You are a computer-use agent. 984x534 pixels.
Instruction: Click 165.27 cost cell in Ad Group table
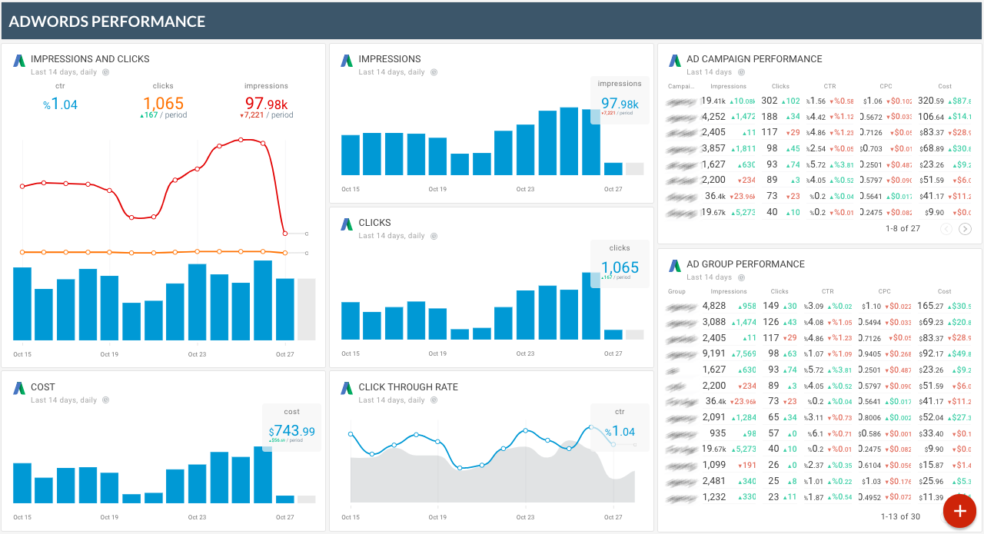[x=931, y=306]
